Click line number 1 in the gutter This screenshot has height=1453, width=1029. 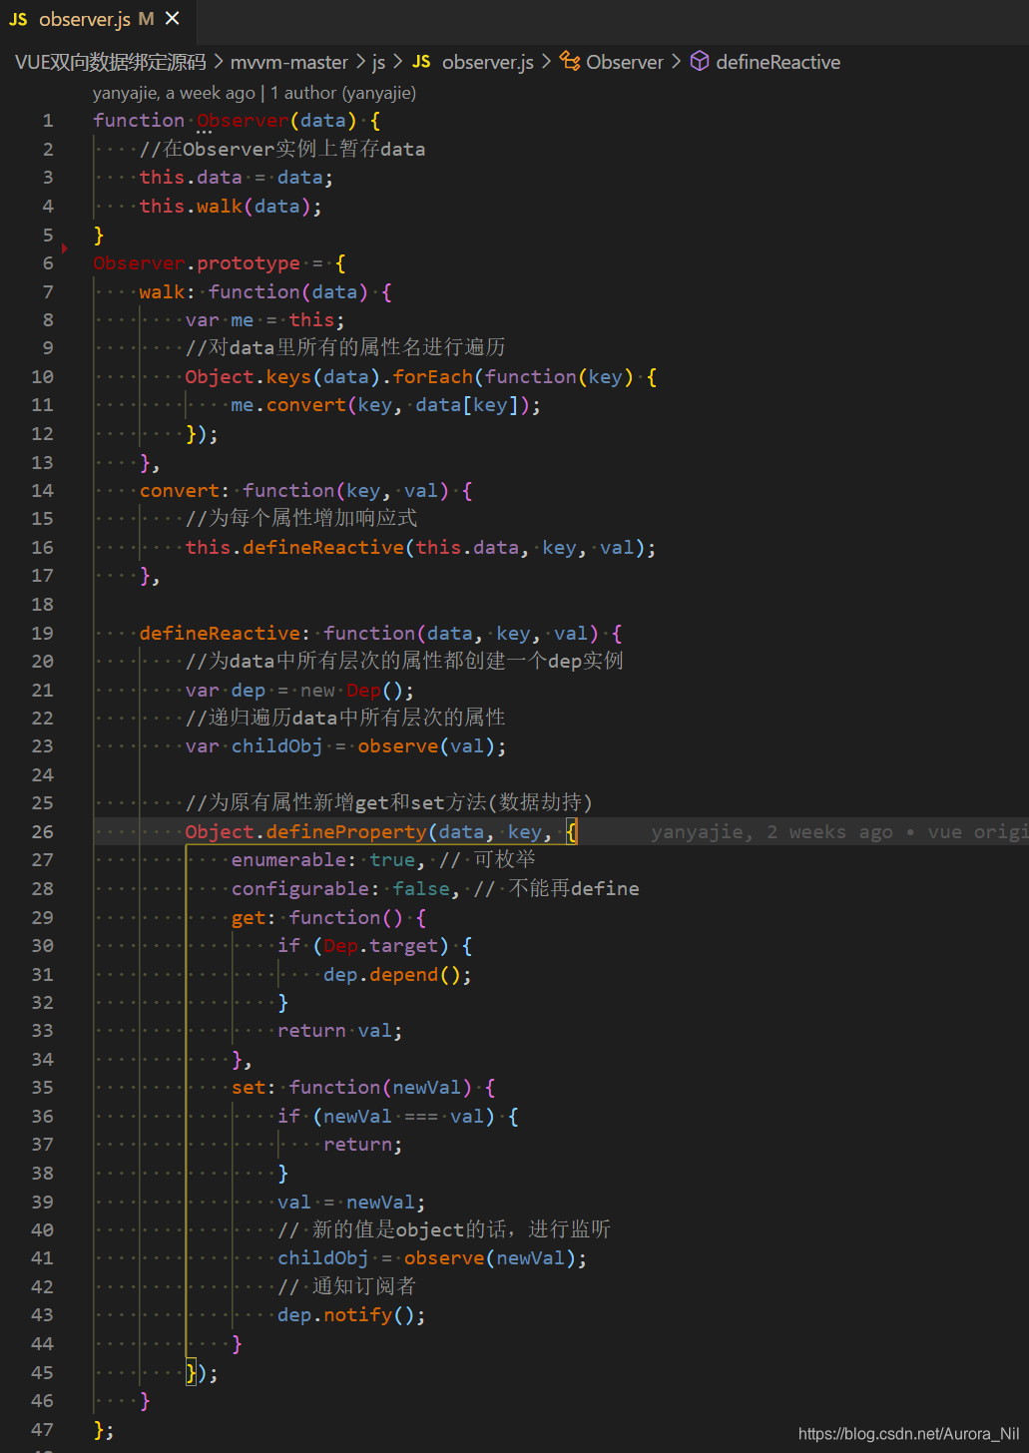48,121
